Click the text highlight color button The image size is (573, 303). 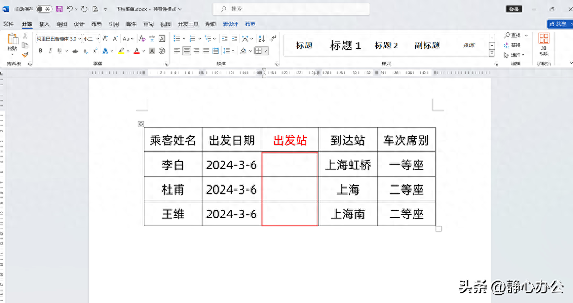point(121,51)
